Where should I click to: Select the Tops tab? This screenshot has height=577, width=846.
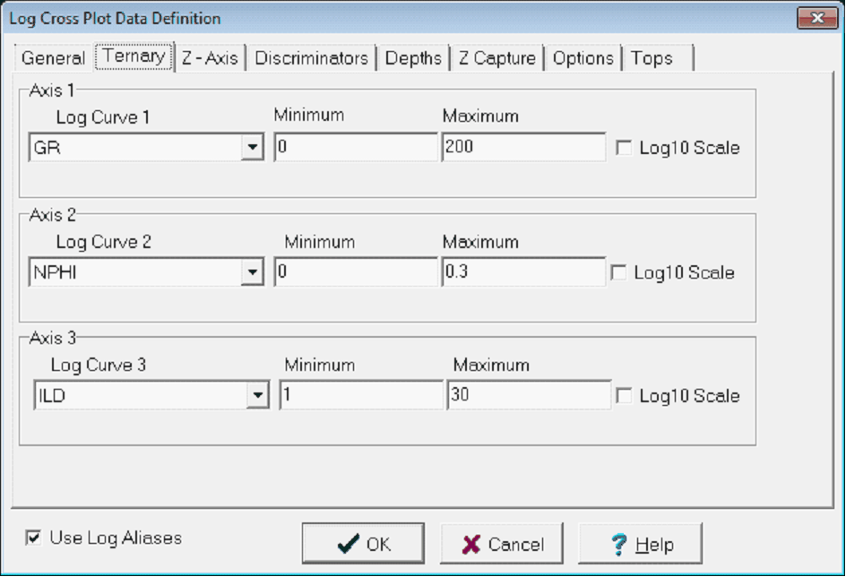[652, 57]
